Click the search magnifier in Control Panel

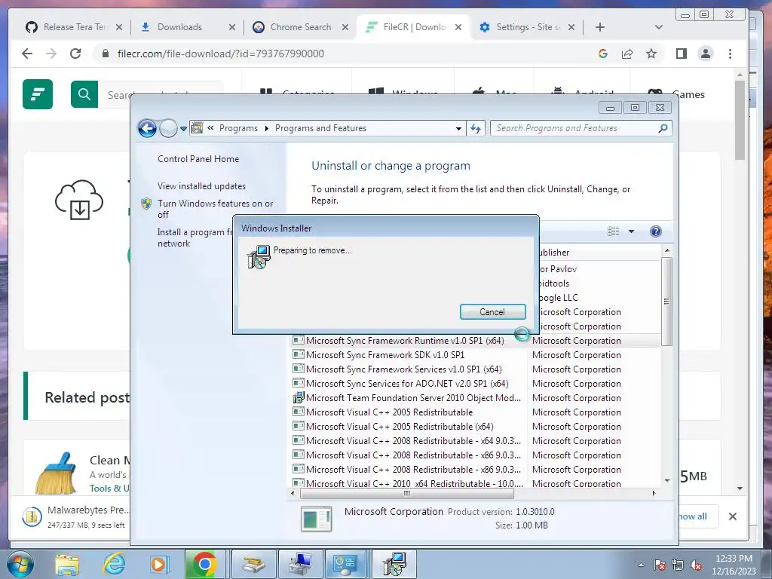point(663,128)
